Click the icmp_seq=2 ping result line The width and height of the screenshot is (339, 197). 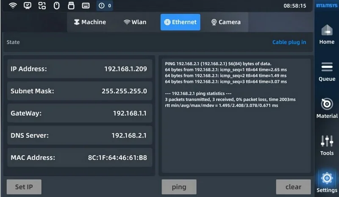click(225, 76)
